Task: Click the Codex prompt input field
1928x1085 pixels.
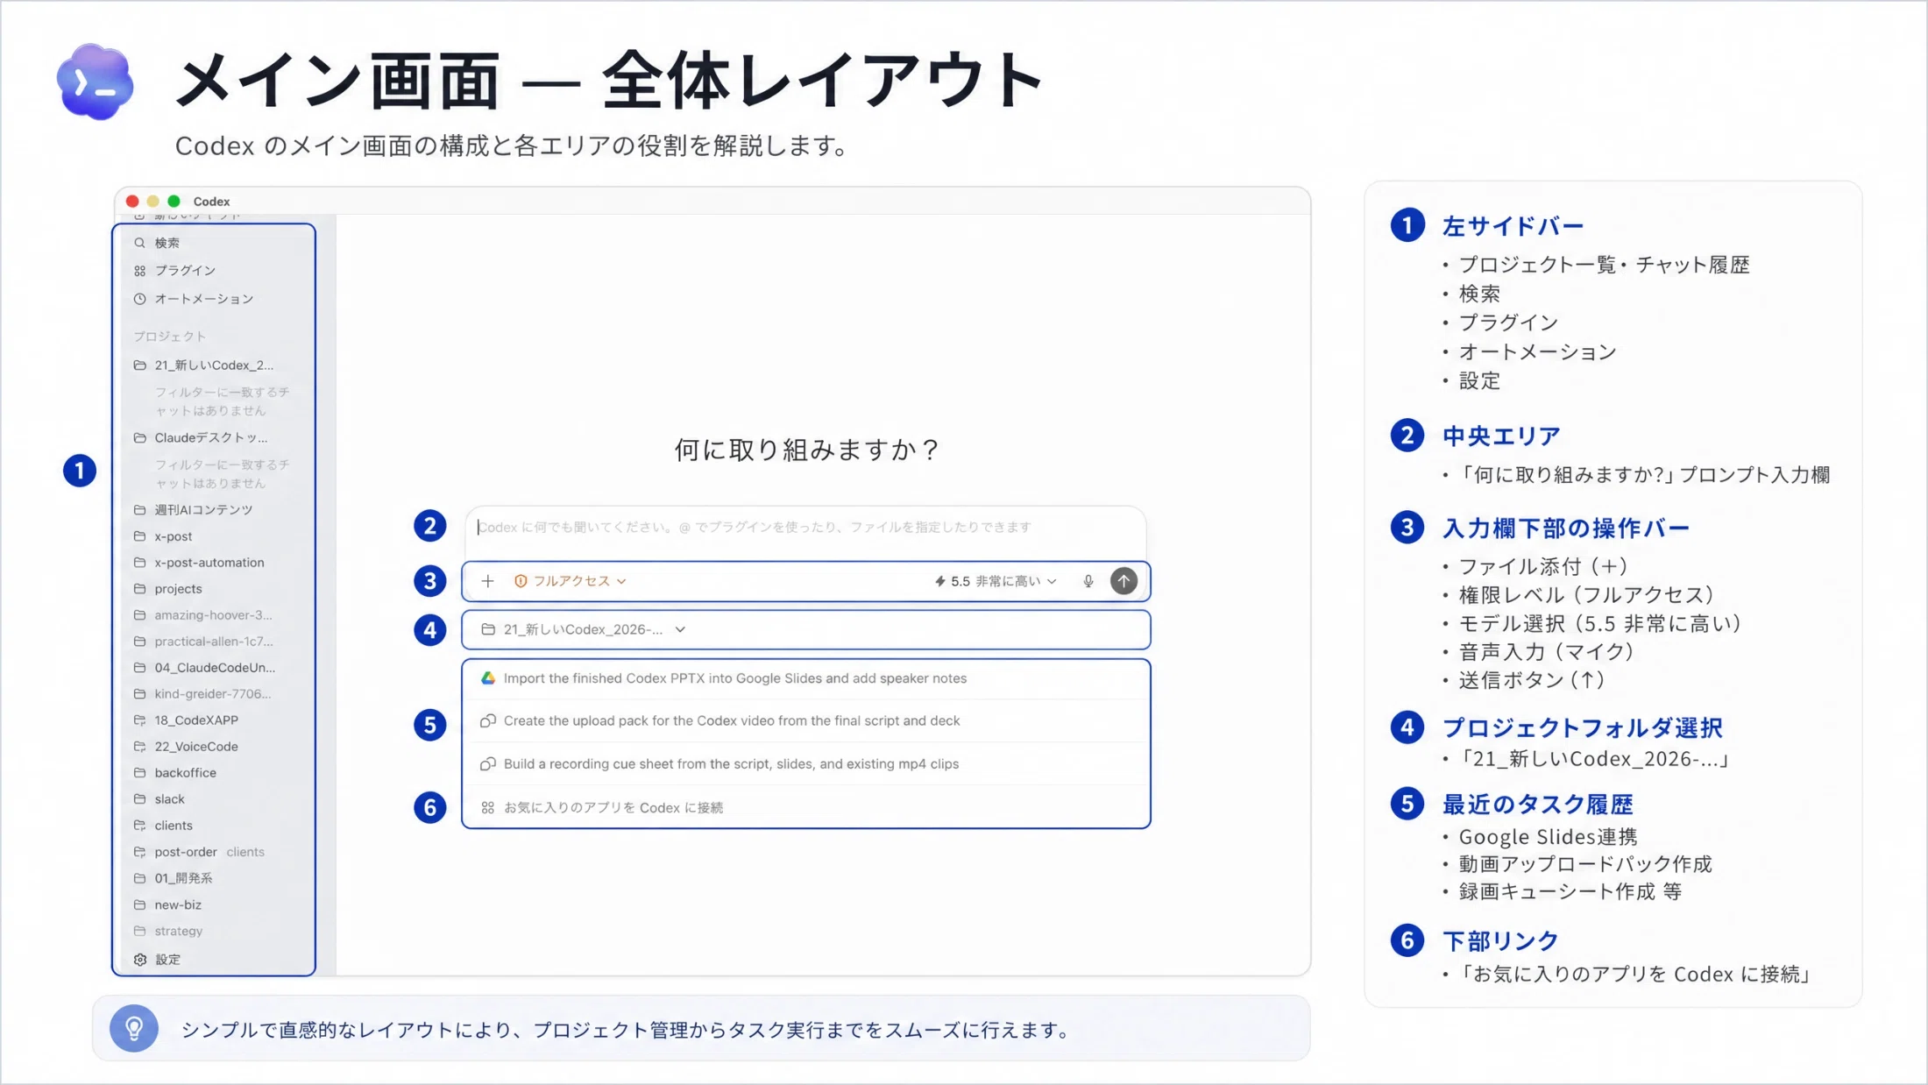Action: point(805,528)
